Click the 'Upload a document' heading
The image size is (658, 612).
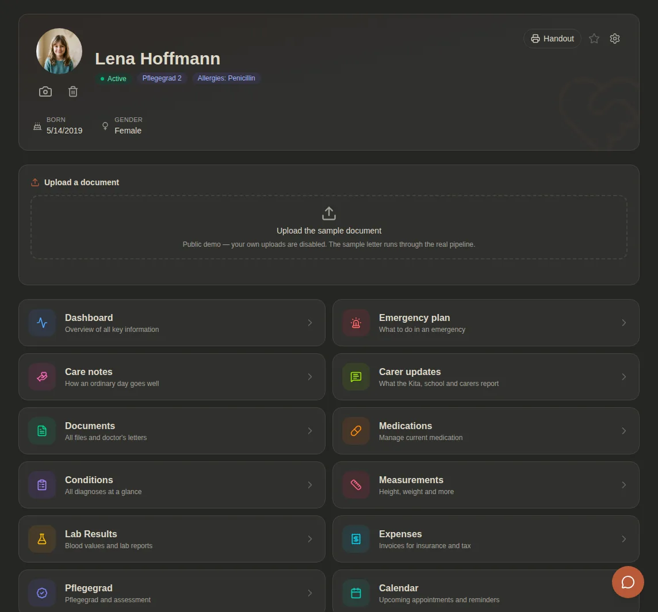tap(82, 182)
